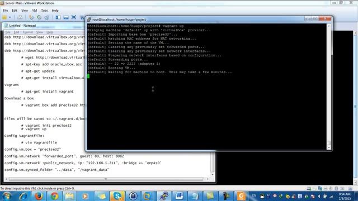358x201 pixels.
Task: Click the 'Booting VM...' terminal line
Action: (111, 68)
